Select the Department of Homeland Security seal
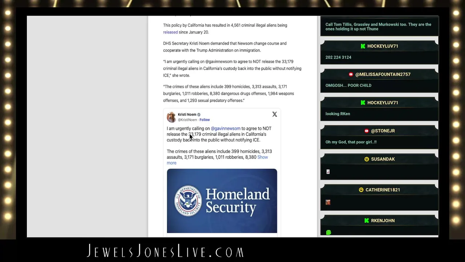The width and height of the screenshot is (465, 262). click(188, 201)
